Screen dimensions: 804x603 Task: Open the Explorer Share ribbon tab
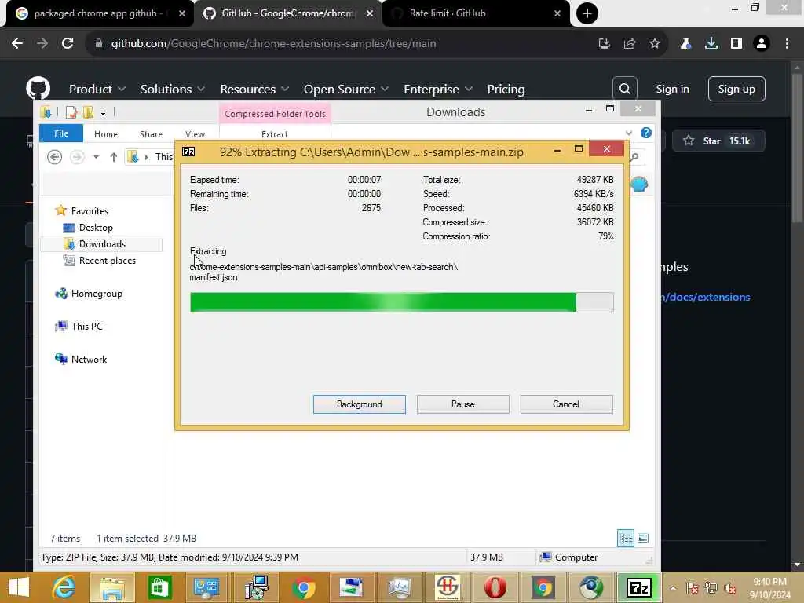151,133
